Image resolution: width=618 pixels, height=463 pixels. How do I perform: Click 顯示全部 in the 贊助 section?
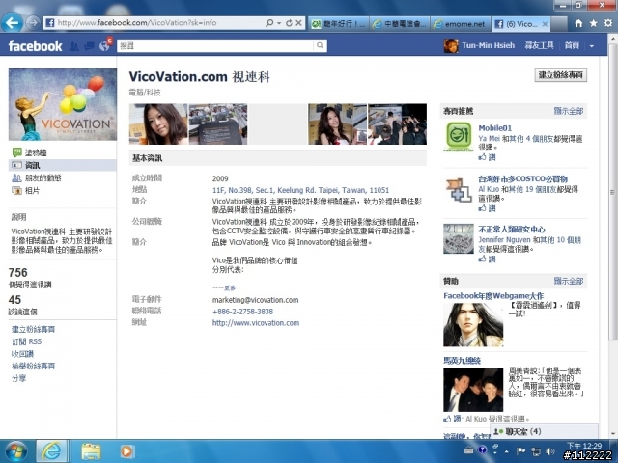click(x=569, y=281)
